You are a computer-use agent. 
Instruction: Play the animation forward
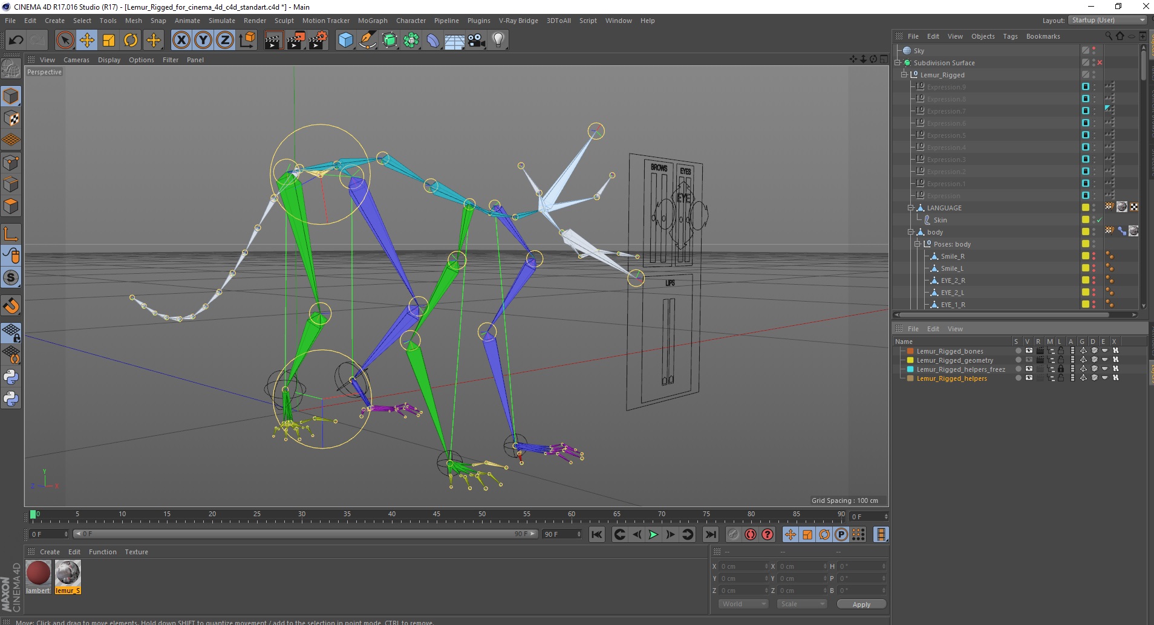653,534
